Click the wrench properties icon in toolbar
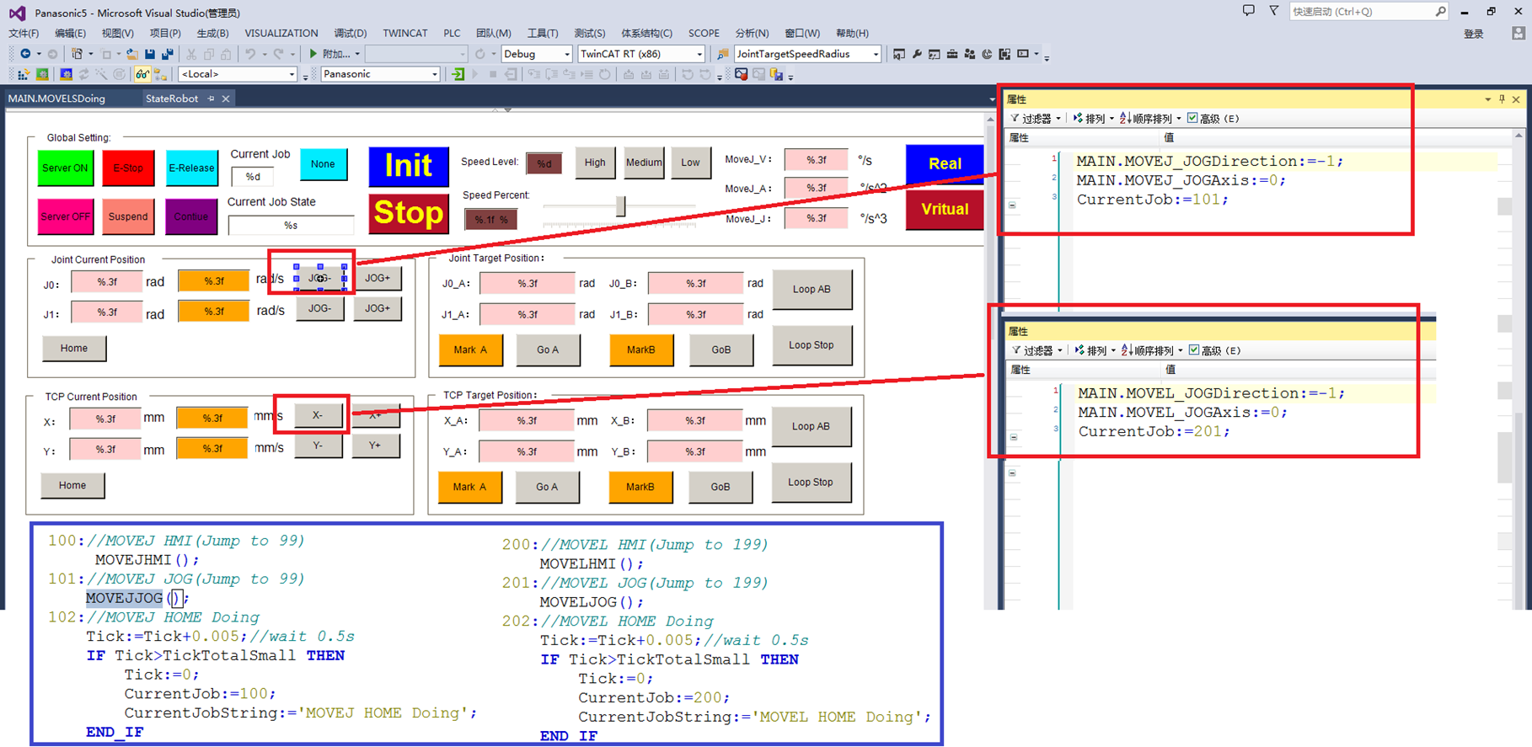The image size is (1532, 747). 917,54
